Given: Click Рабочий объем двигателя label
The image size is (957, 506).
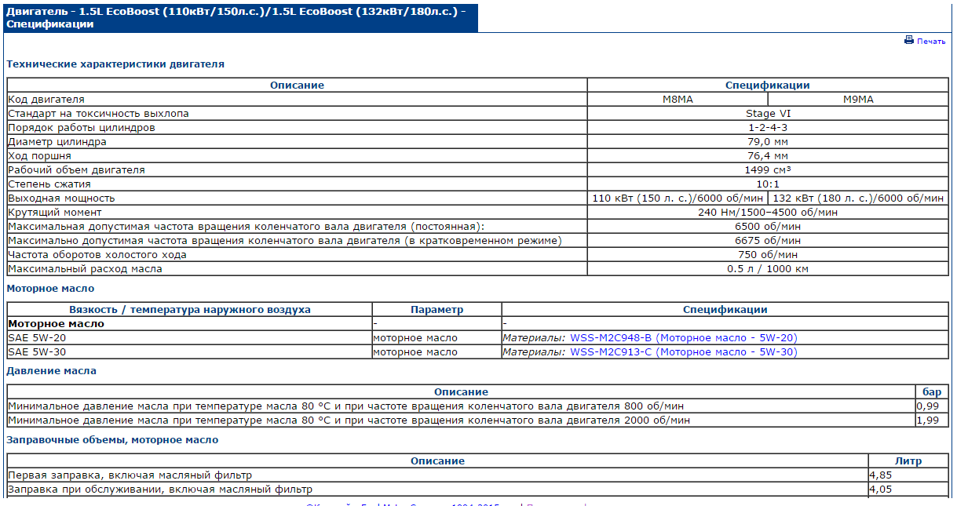Looking at the screenshot, I should 76,170.
